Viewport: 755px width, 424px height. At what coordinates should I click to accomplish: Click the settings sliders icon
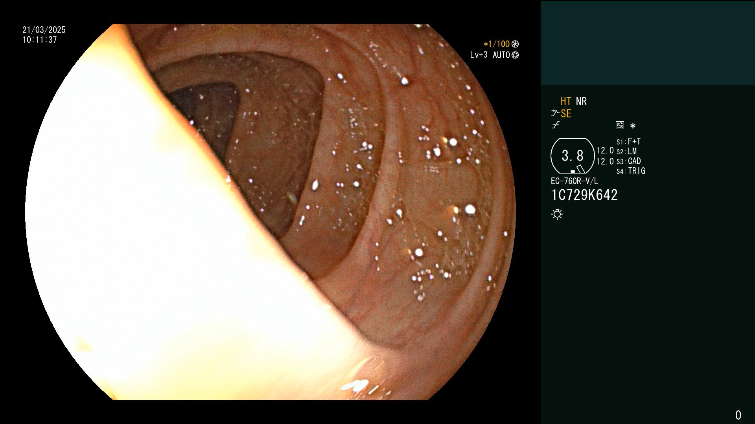tap(620, 125)
